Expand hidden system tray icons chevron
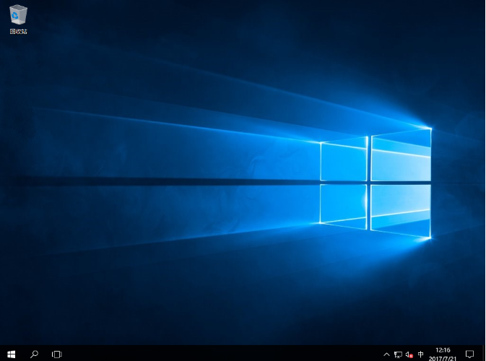The height and width of the screenshot is (361, 486). [386, 355]
